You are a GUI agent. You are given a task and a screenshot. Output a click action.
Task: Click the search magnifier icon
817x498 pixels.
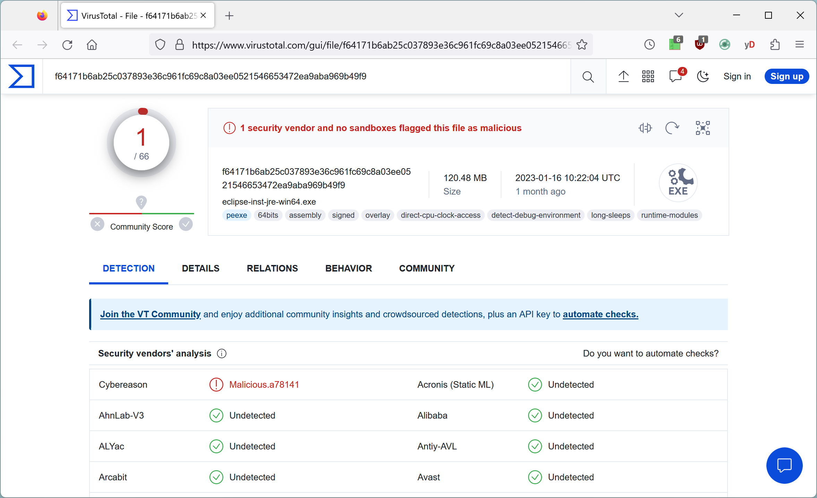pyautogui.click(x=588, y=77)
